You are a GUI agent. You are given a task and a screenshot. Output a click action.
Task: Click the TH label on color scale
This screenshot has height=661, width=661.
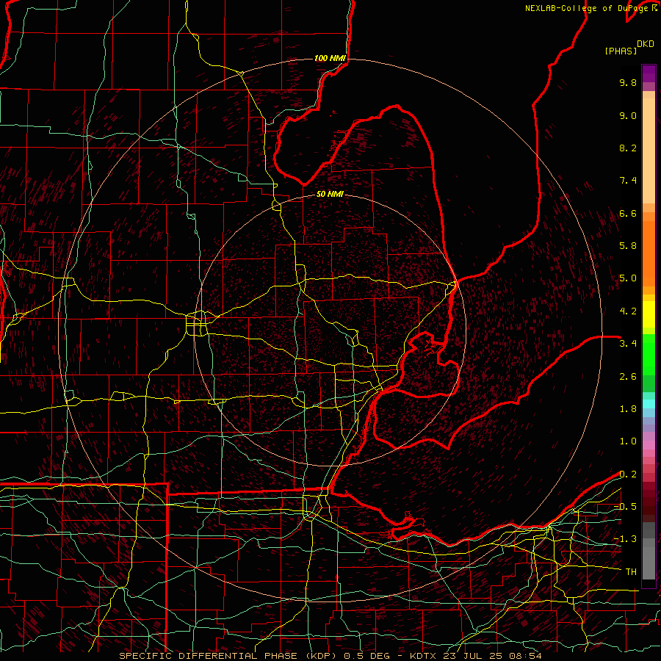pos(631,572)
